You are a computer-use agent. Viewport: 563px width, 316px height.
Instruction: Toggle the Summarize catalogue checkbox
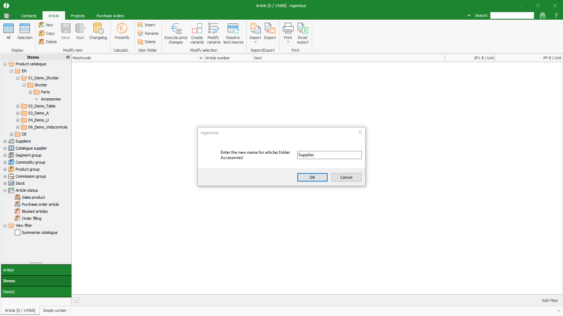point(18,232)
